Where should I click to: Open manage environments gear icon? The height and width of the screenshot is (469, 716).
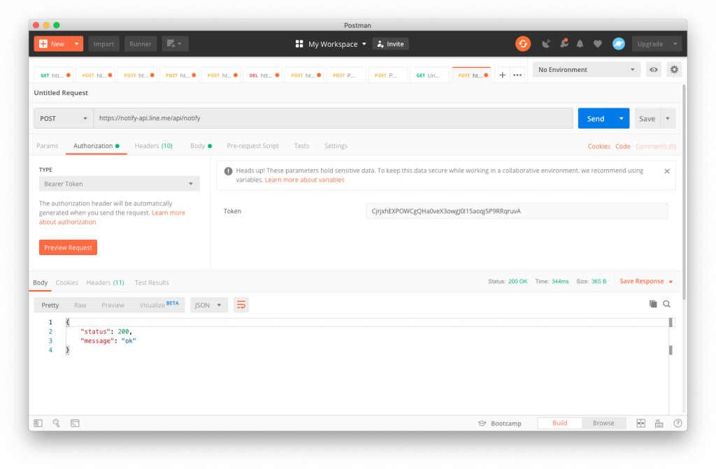click(674, 70)
